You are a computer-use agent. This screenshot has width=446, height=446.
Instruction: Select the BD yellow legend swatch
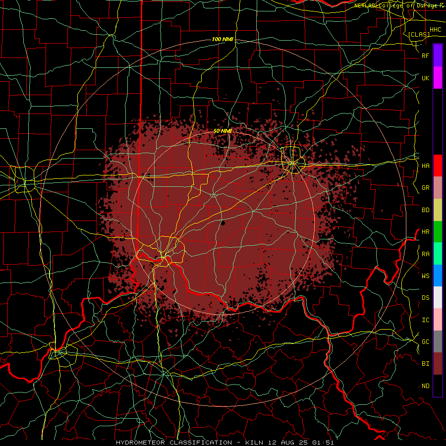(438, 210)
